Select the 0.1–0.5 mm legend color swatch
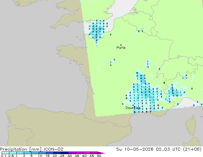203x157 pixels. 5,153
